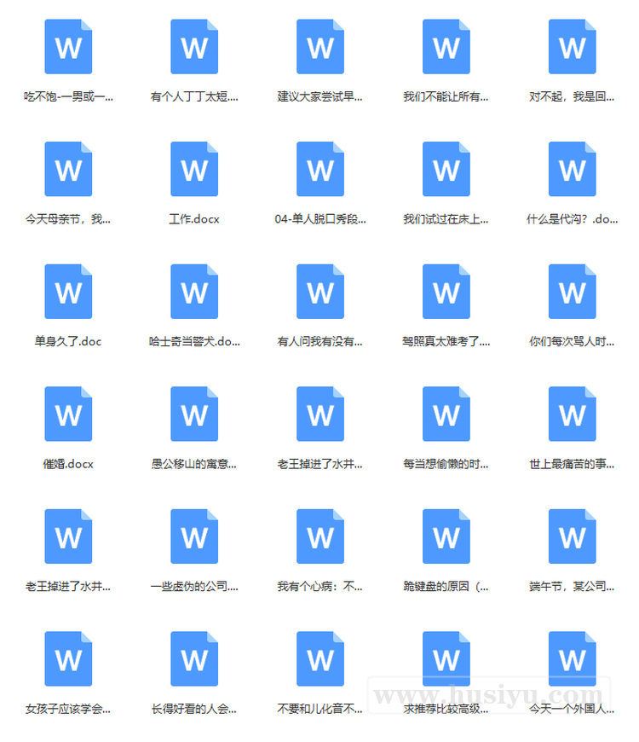Select the label 不要和儿化音不...
The image size is (639, 742).
(x=320, y=709)
